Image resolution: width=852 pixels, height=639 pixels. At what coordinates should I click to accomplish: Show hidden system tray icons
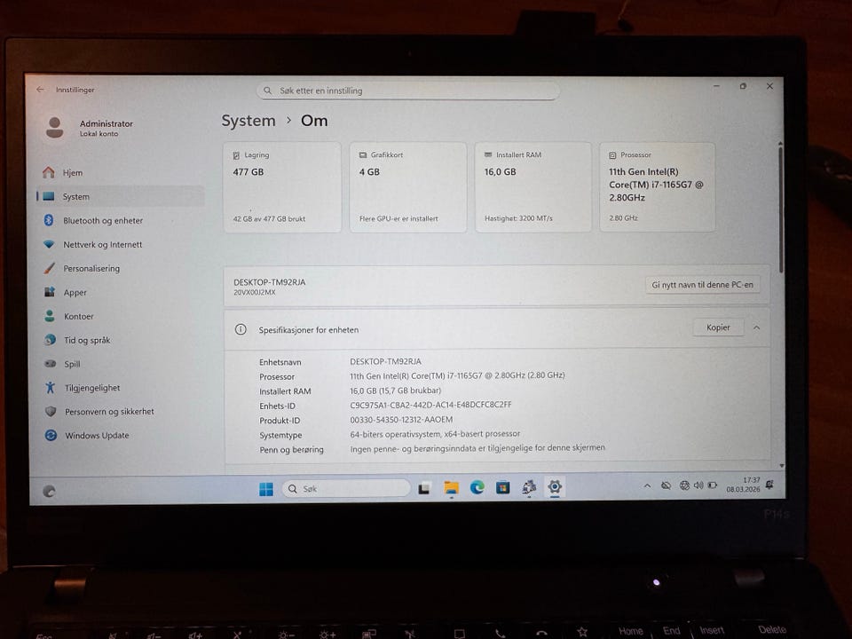click(x=647, y=485)
